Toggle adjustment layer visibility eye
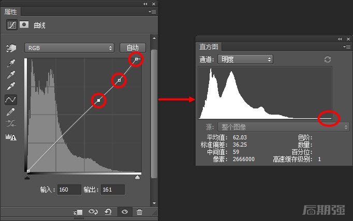Image resolution: width=353 pixels, height=221 pixels. pyautogui.click(x=125, y=212)
